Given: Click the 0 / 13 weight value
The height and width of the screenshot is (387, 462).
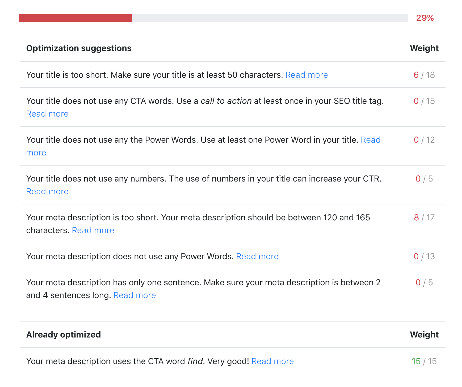Looking at the screenshot, I should [x=424, y=256].
